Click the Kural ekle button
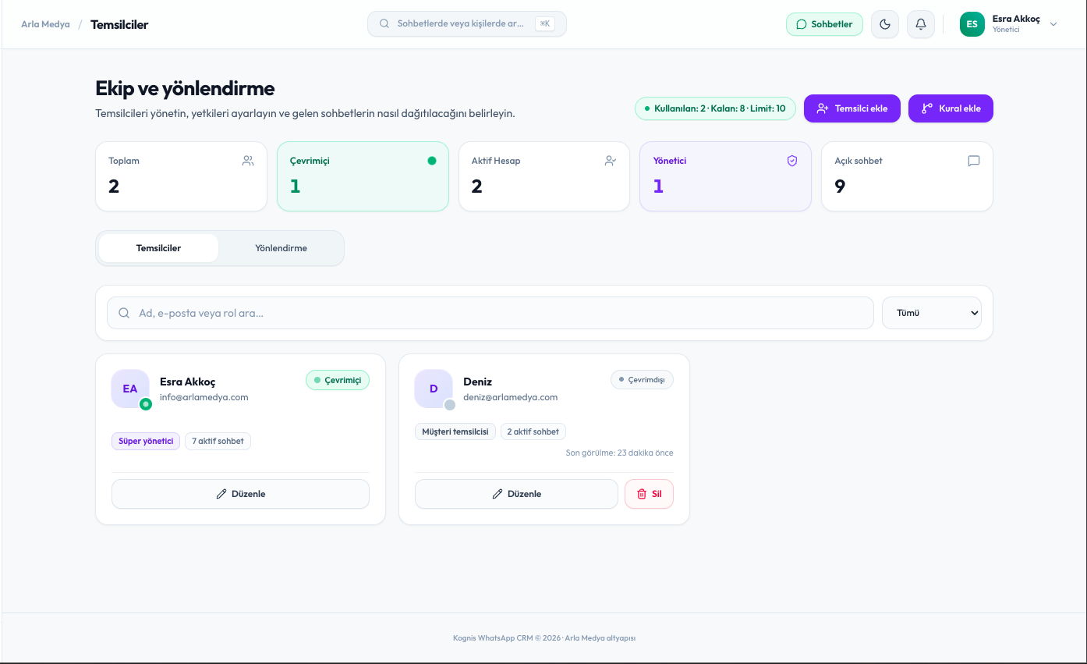 (x=951, y=108)
